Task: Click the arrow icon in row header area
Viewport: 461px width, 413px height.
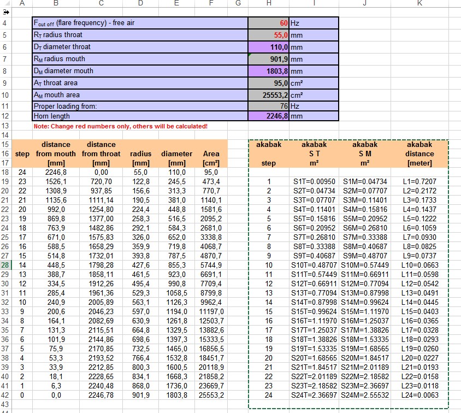Action: coord(6,13)
